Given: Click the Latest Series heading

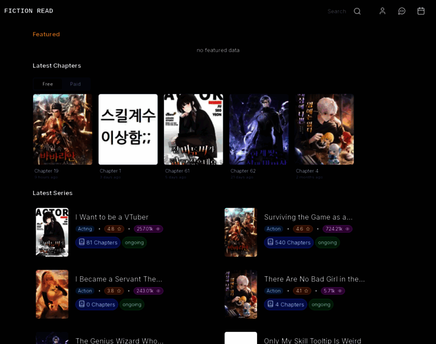Looking at the screenshot, I should 53,193.
